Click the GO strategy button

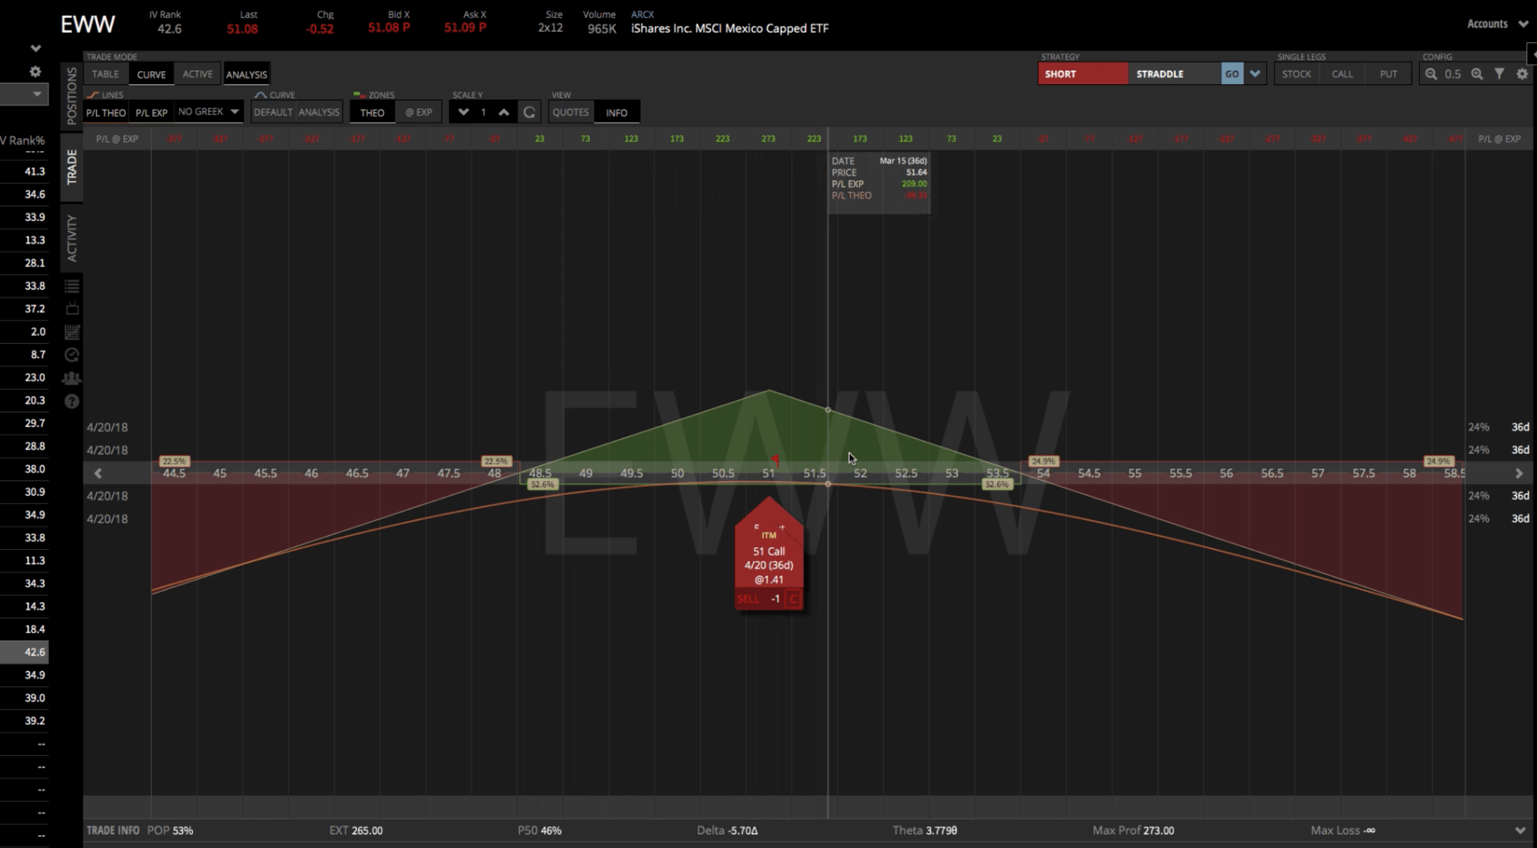[1232, 74]
